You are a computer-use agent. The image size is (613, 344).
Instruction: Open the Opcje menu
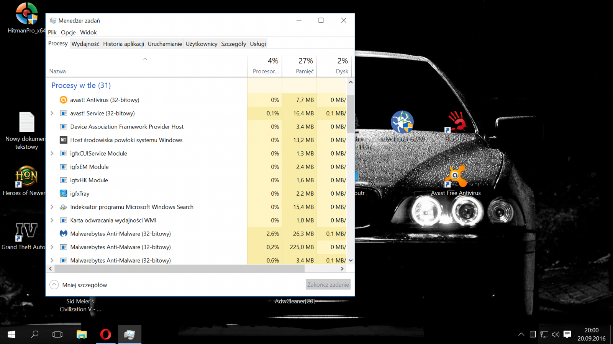click(x=68, y=32)
